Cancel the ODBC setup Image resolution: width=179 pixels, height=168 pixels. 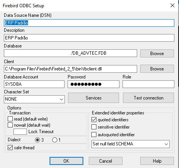point(106,161)
